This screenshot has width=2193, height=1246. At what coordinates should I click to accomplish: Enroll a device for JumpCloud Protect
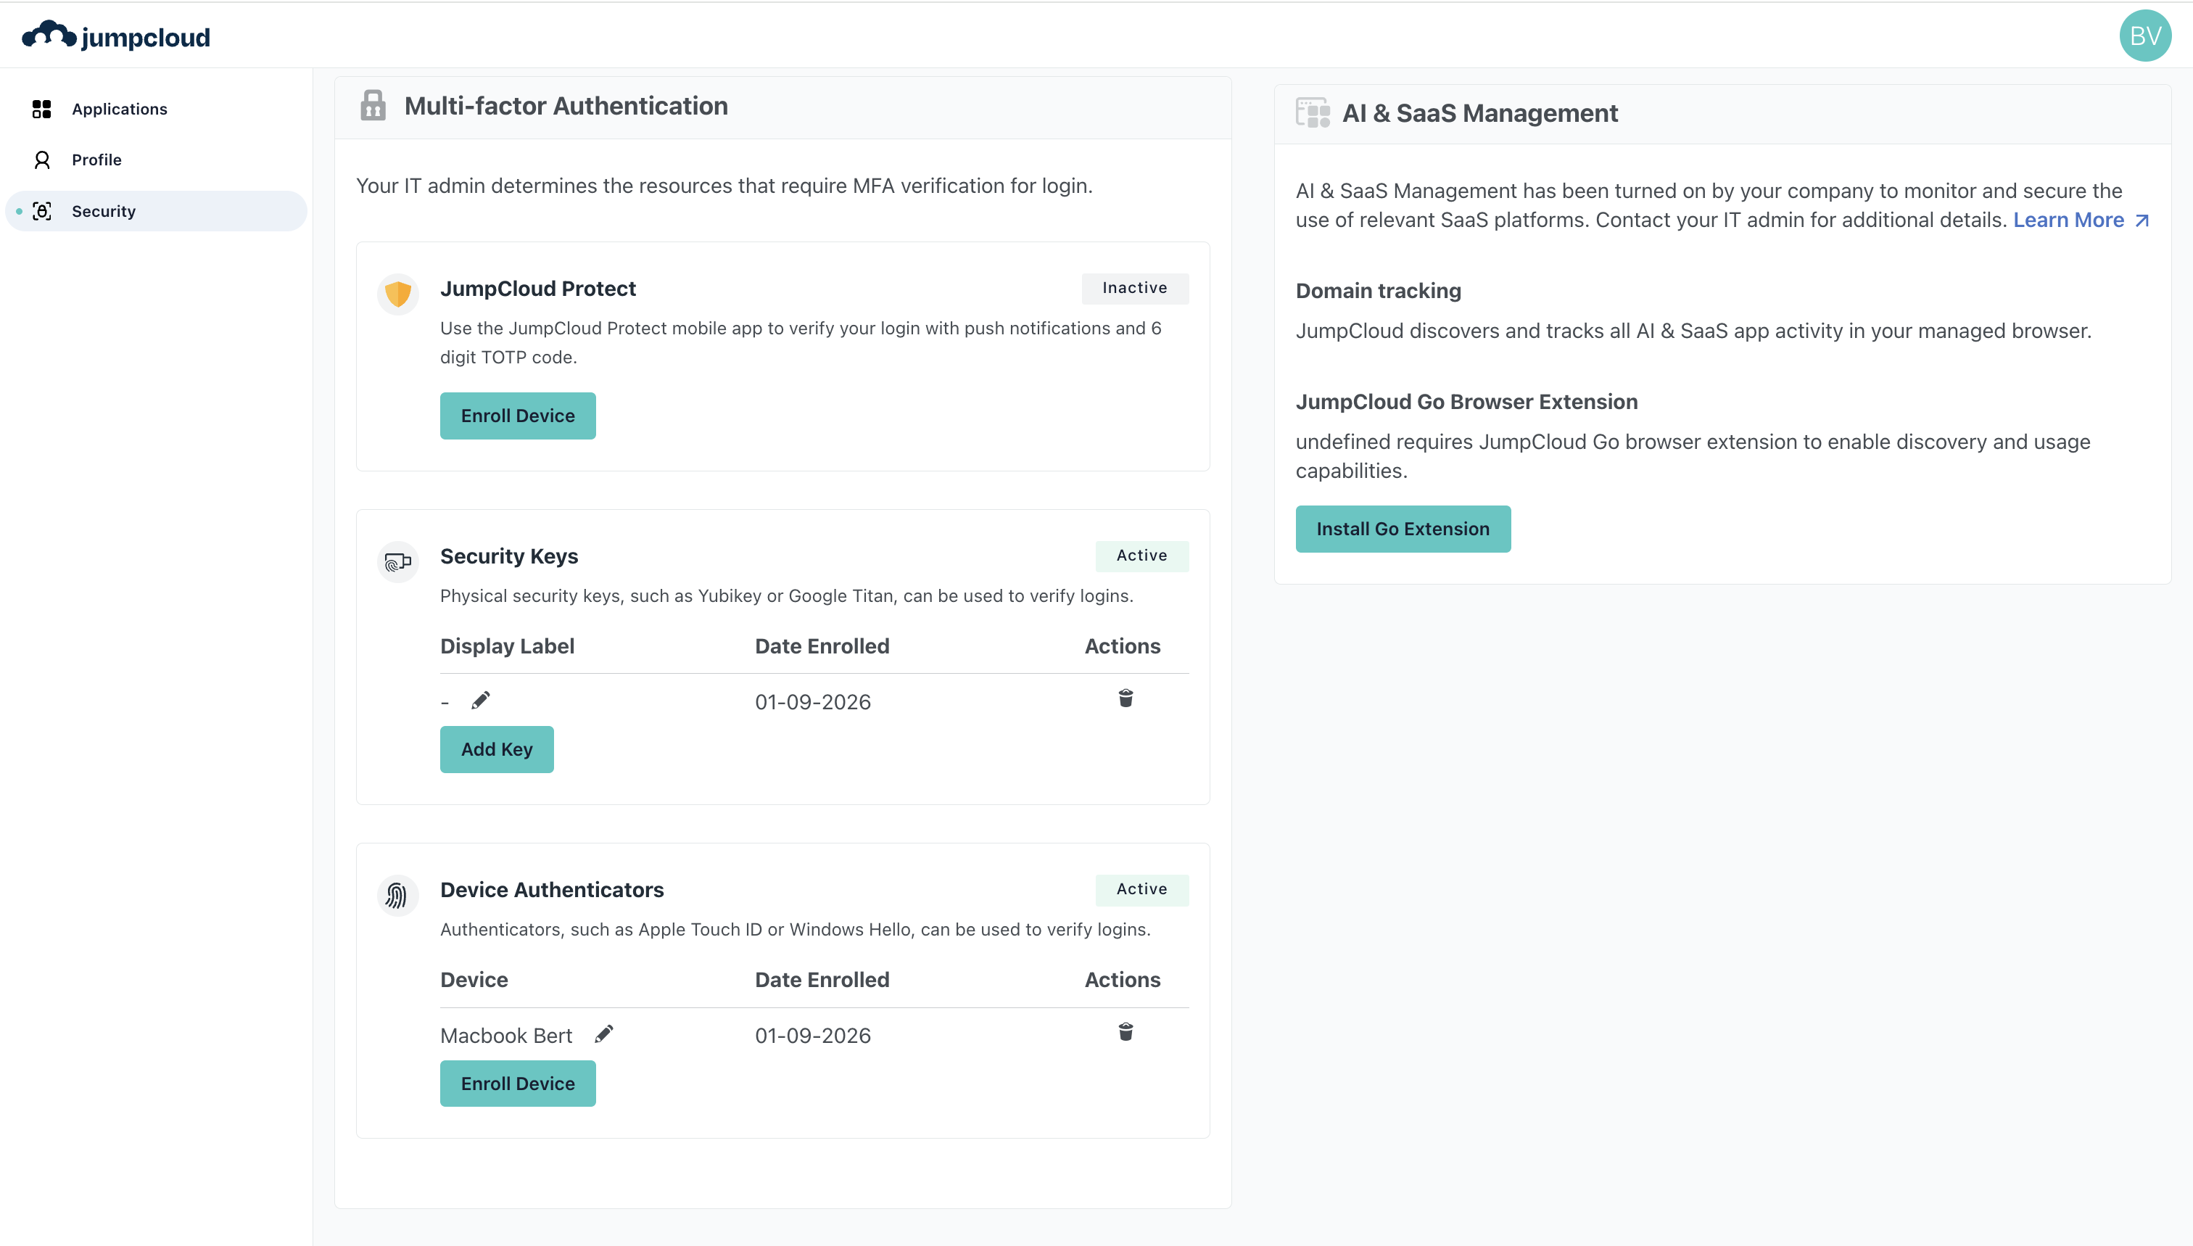518,416
